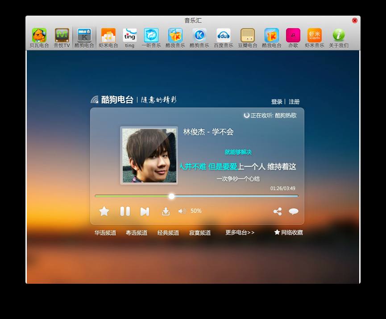Click the 正在收听: 酷狗热歌 status text
This screenshot has height=319, width=386.
pos(270,116)
